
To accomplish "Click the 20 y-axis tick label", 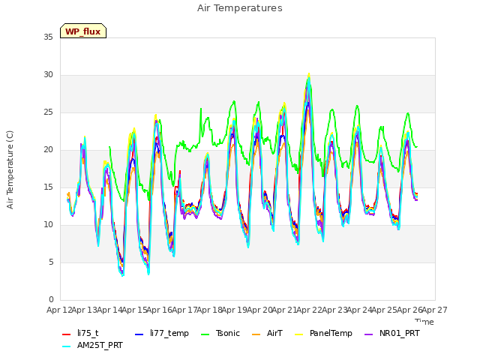I will (48, 150).
